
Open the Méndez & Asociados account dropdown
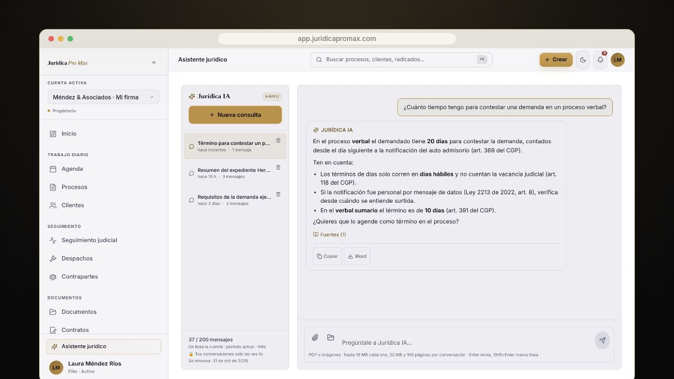pyautogui.click(x=103, y=97)
